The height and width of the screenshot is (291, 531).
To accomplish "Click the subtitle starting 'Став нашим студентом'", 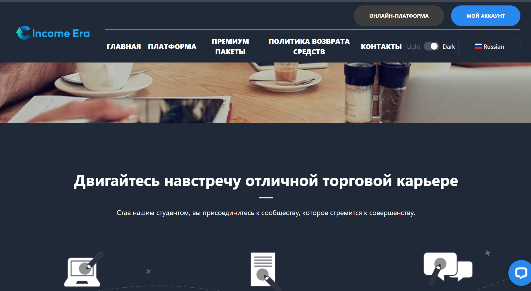I will tap(266, 213).
